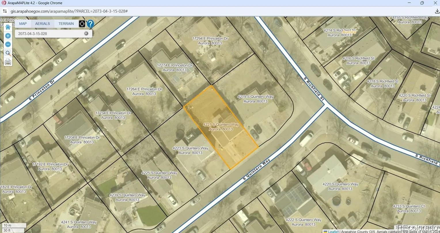Click the browser address bar URL
This screenshot has height=233, width=440.
[x=69, y=11]
